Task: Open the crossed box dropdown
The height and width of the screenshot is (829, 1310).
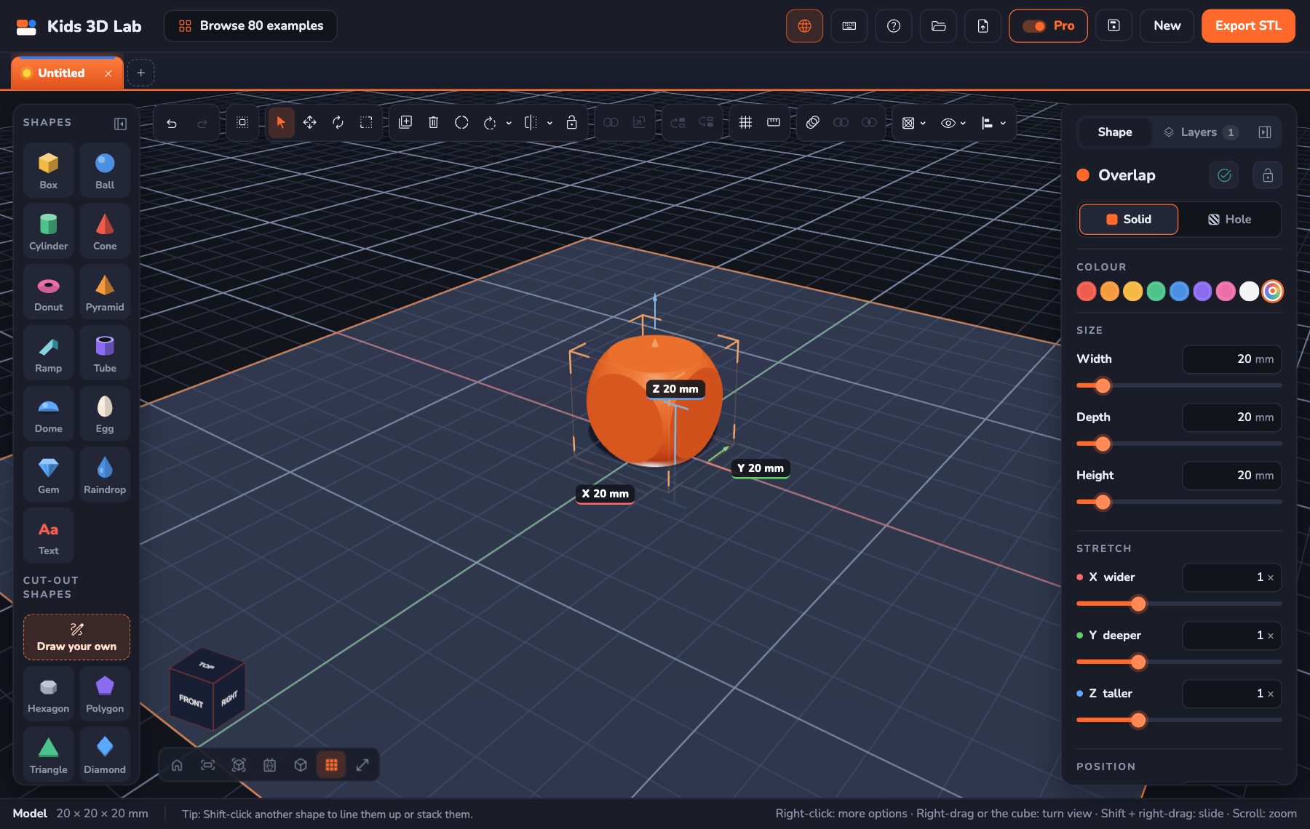Action: click(914, 123)
